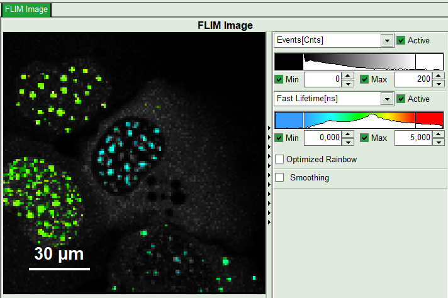Enable the Smoothing checkbox
This screenshot has width=448, height=298.
[279, 177]
